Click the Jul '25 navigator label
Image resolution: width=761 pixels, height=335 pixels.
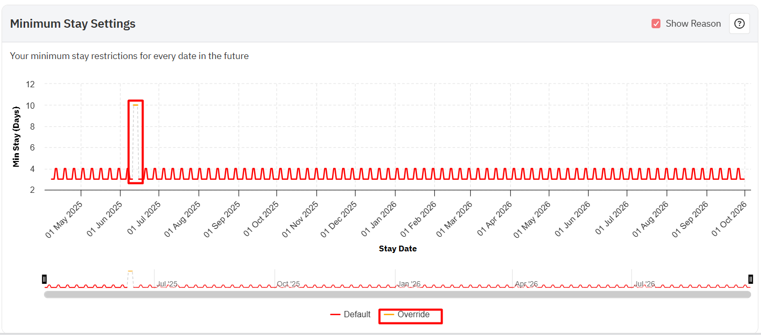[x=167, y=284]
